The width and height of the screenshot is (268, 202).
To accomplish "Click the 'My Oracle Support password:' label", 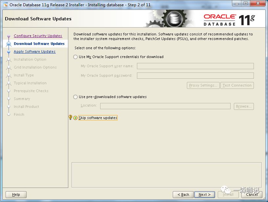I will tap(106, 75).
